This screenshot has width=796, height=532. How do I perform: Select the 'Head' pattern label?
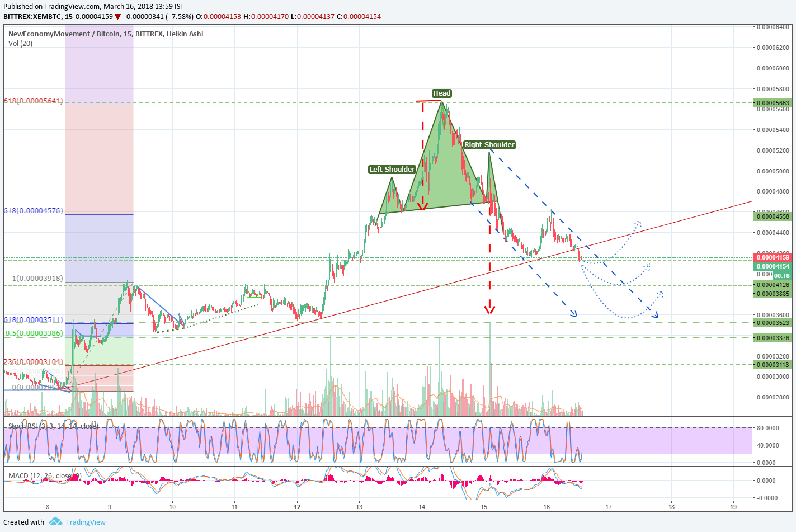[x=441, y=93]
